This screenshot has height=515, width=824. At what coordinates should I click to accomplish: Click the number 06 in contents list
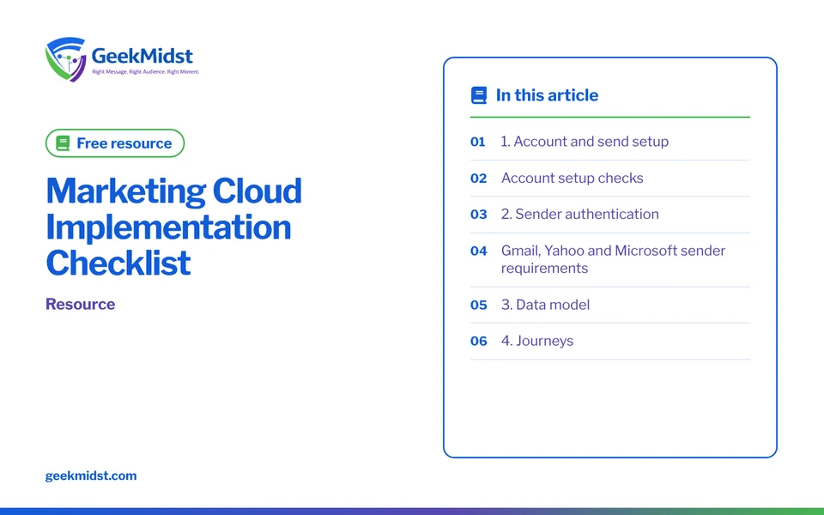(479, 341)
